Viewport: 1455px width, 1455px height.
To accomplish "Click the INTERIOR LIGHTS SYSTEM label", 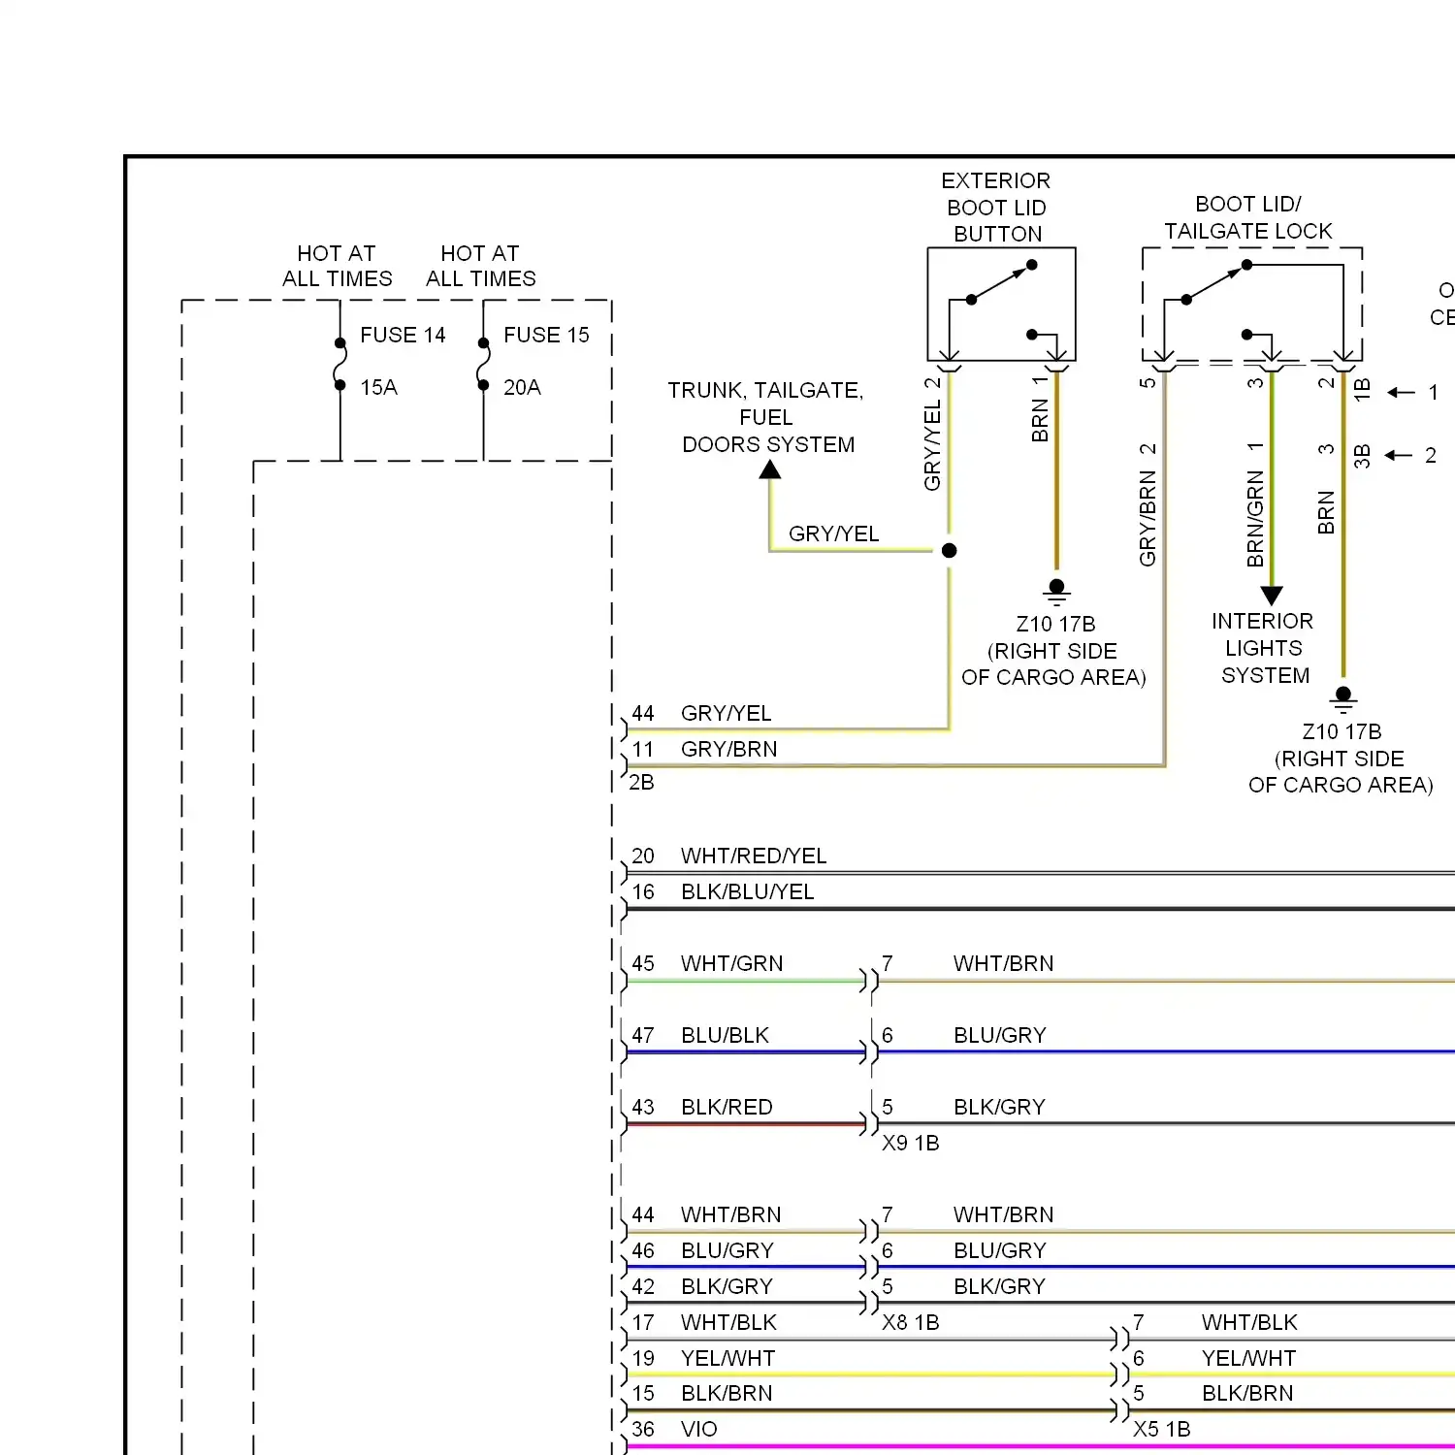I will (1263, 648).
